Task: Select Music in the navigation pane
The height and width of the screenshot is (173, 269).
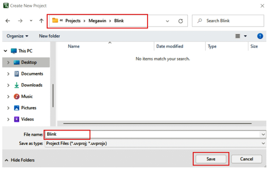Action: coord(27,96)
